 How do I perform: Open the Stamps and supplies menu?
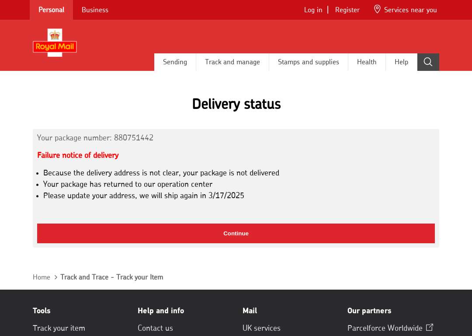point(308,62)
